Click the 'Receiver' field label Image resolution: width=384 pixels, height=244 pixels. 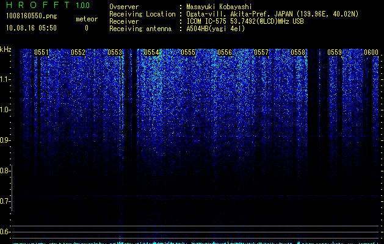tap(124, 21)
